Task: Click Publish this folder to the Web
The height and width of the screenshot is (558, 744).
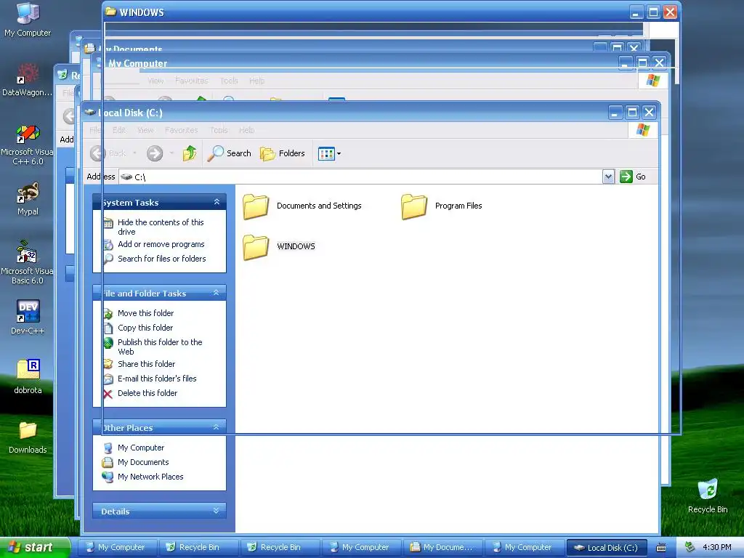Action: point(160,347)
